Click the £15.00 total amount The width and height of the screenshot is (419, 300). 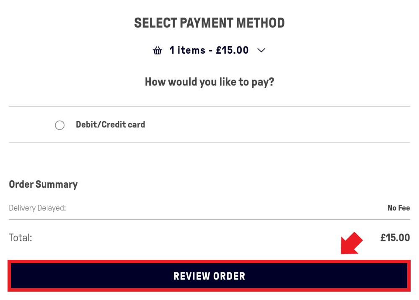tap(395, 238)
